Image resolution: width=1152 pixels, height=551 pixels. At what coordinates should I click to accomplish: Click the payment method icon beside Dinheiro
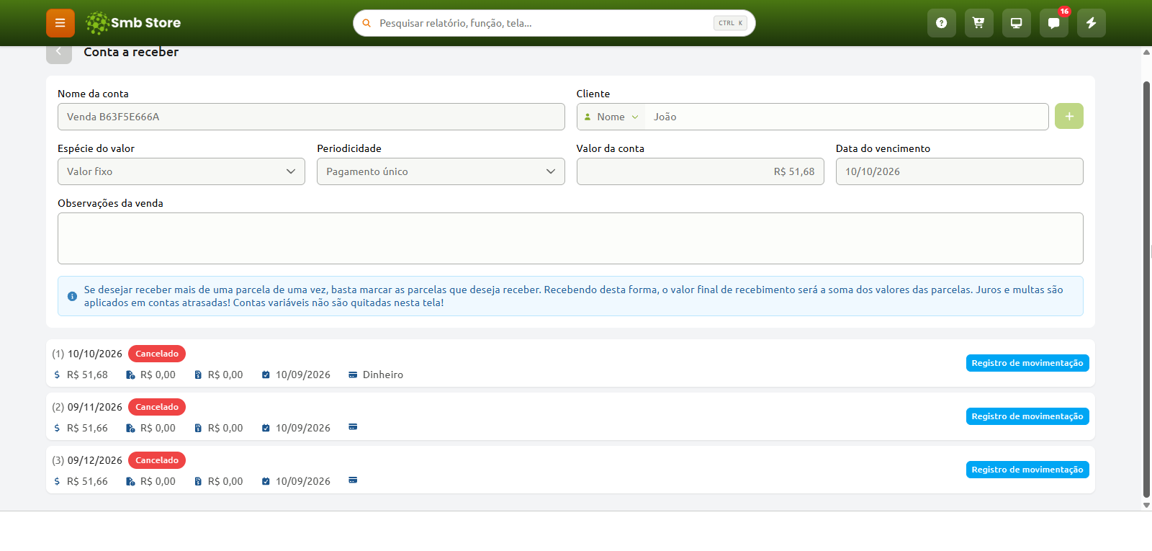pos(353,375)
